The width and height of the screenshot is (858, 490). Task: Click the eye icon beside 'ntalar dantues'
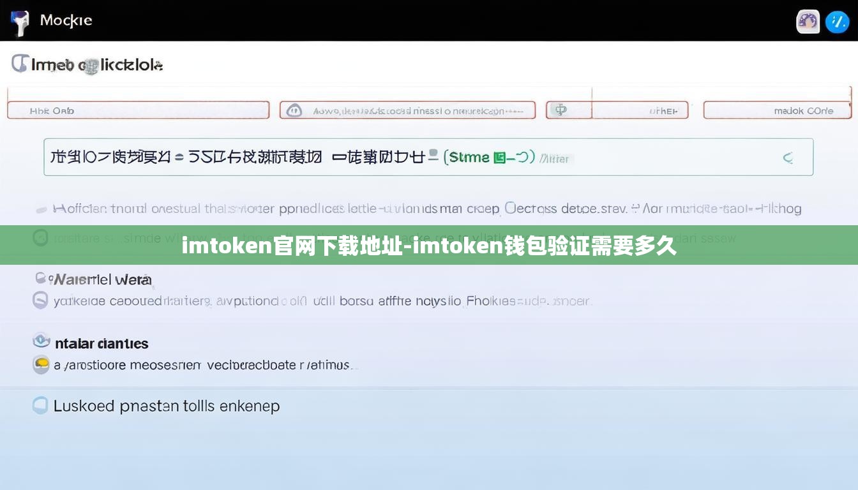[41, 341]
